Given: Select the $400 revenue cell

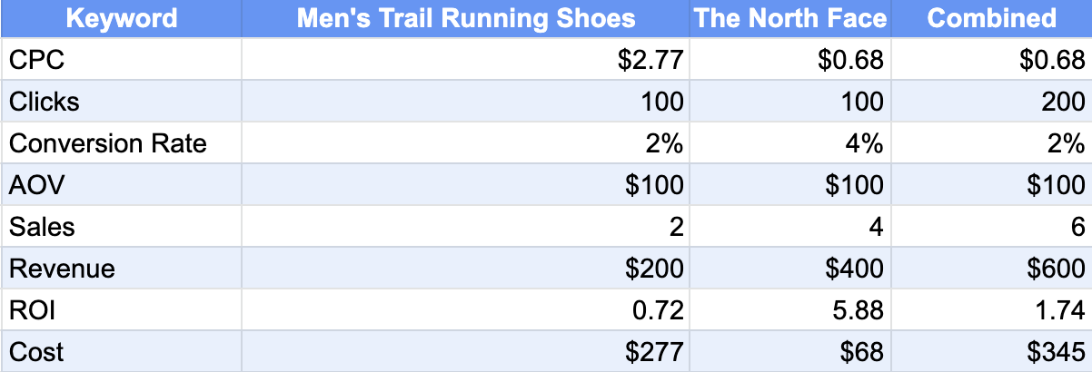Looking at the screenshot, I should pyautogui.click(x=789, y=269).
